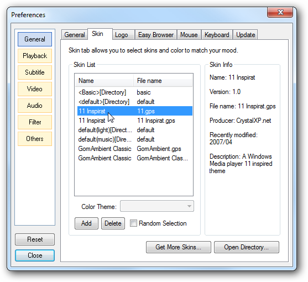Select the GomAmbient.gps skin row
This screenshot has height=282, width=308.
135,149
